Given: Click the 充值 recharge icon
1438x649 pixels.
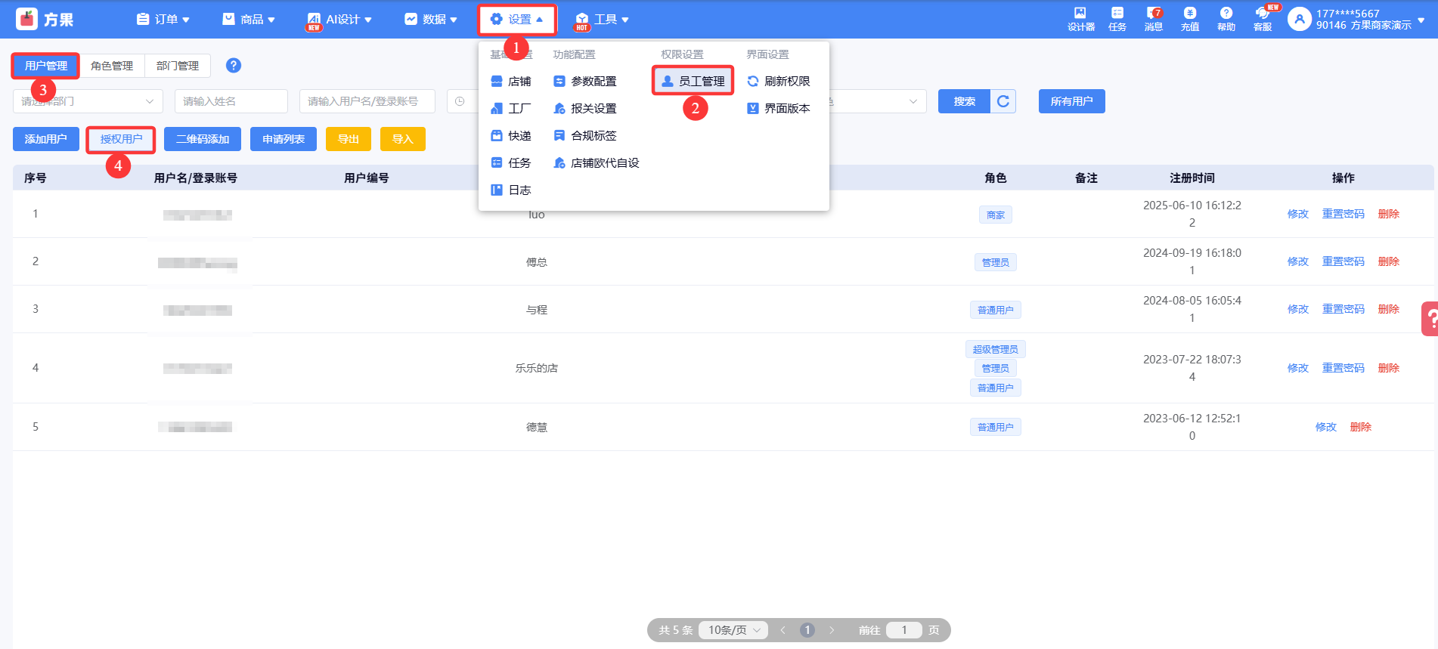Looking at the screenshot, I should tap(1189, 19).
